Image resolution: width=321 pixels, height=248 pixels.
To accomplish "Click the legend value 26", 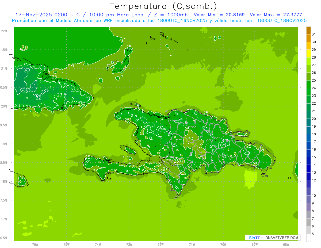I will pyautogui.click(x=314, y=73).
